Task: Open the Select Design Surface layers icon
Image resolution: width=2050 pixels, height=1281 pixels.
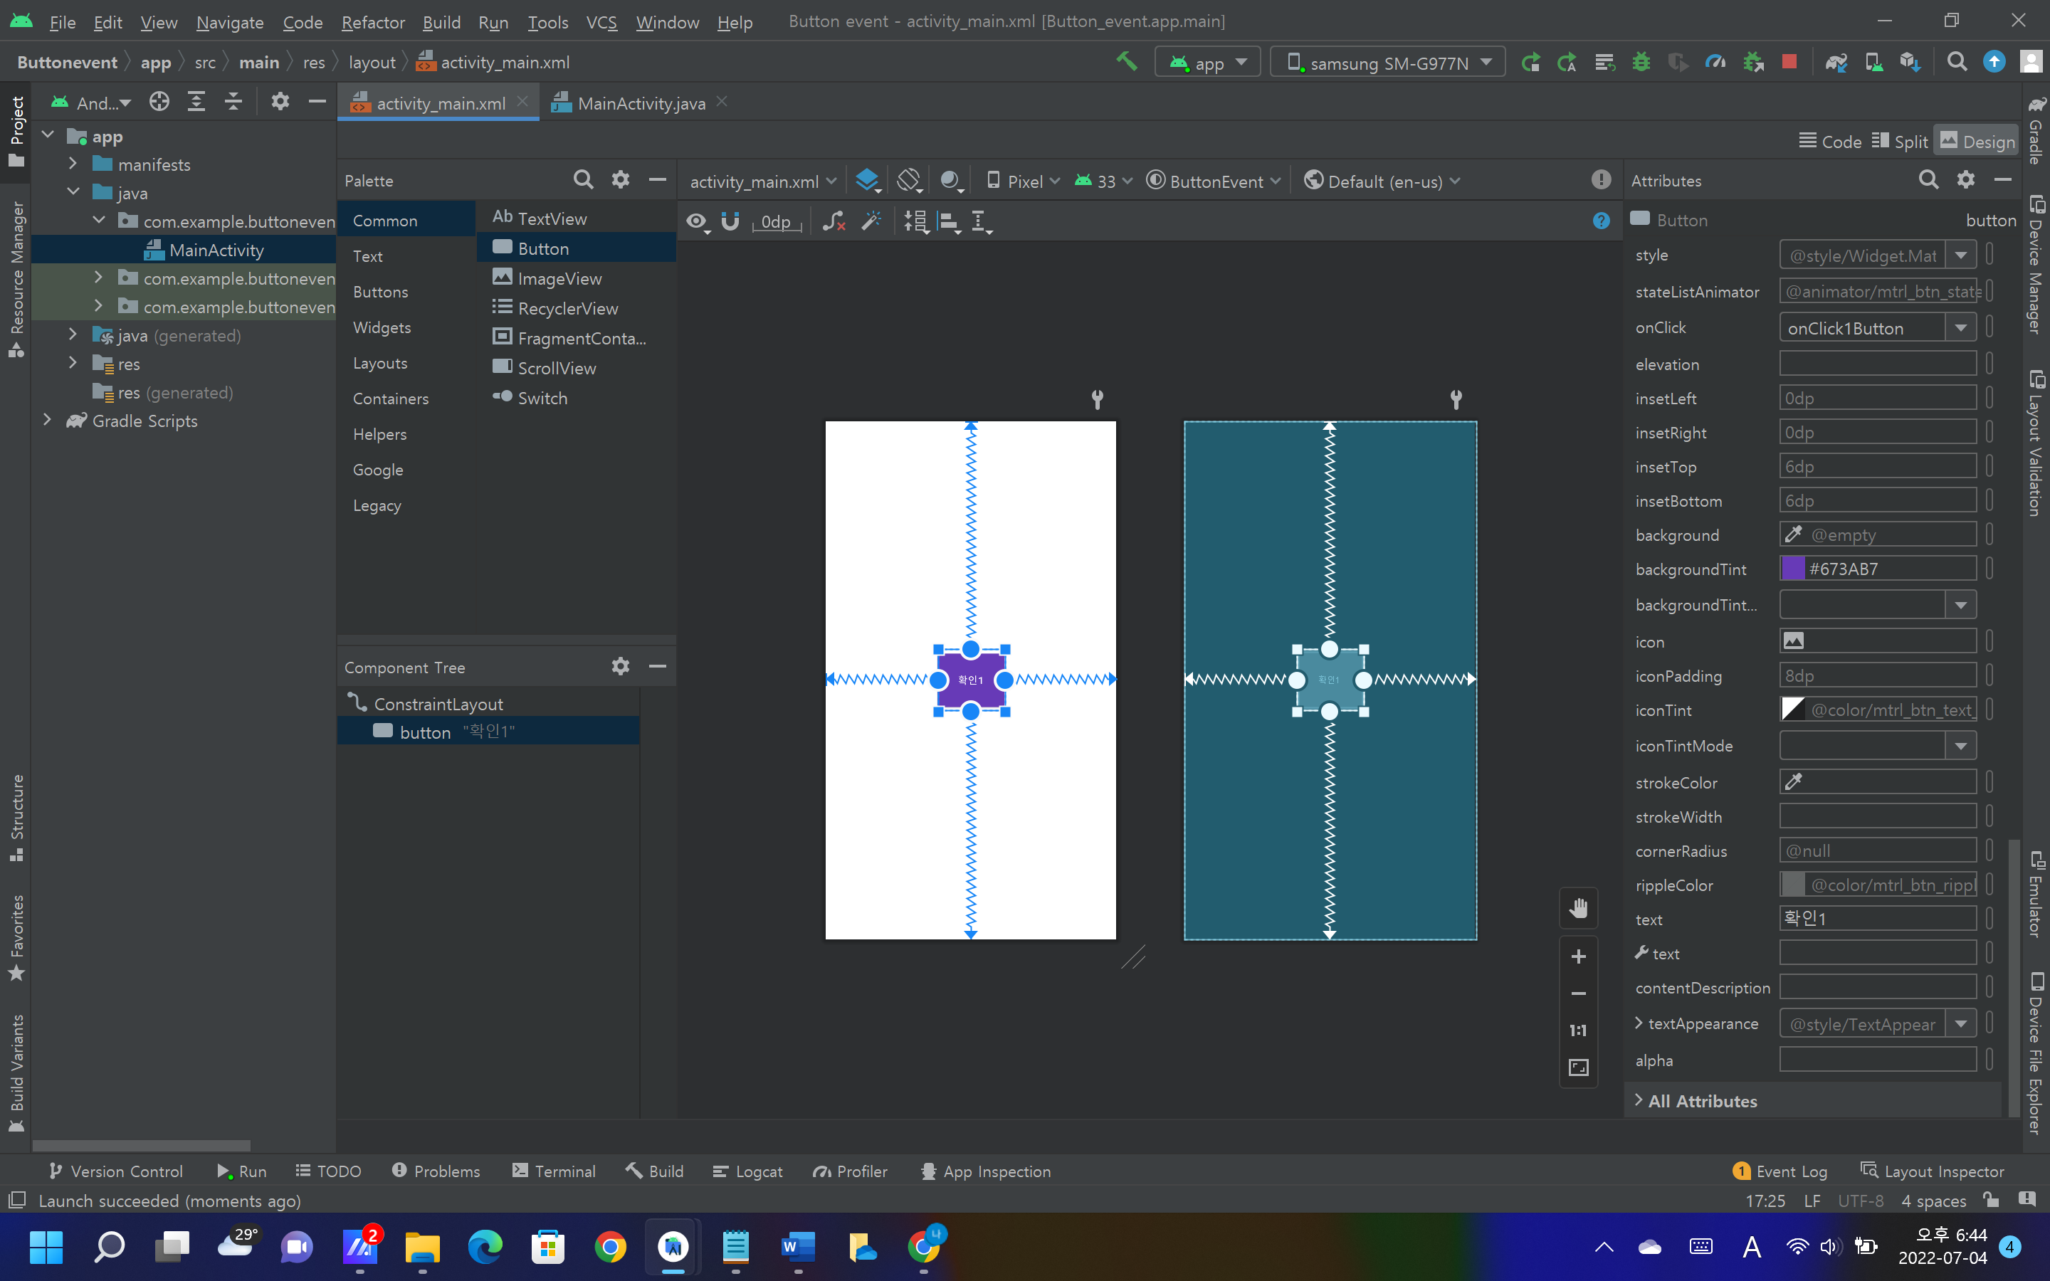Action: click(866, 181)
